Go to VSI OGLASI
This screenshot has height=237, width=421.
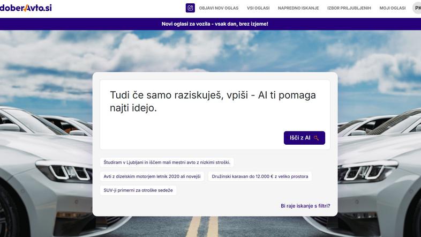pos(258,8)
